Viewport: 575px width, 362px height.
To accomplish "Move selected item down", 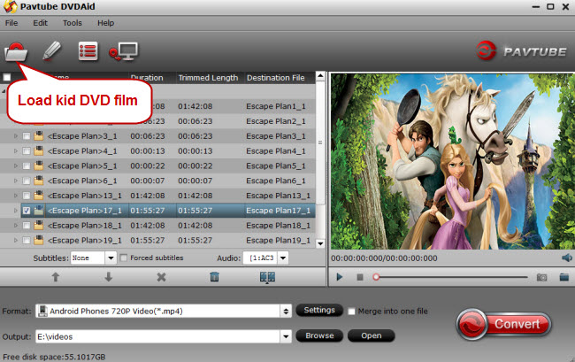I will coord(109,277).
